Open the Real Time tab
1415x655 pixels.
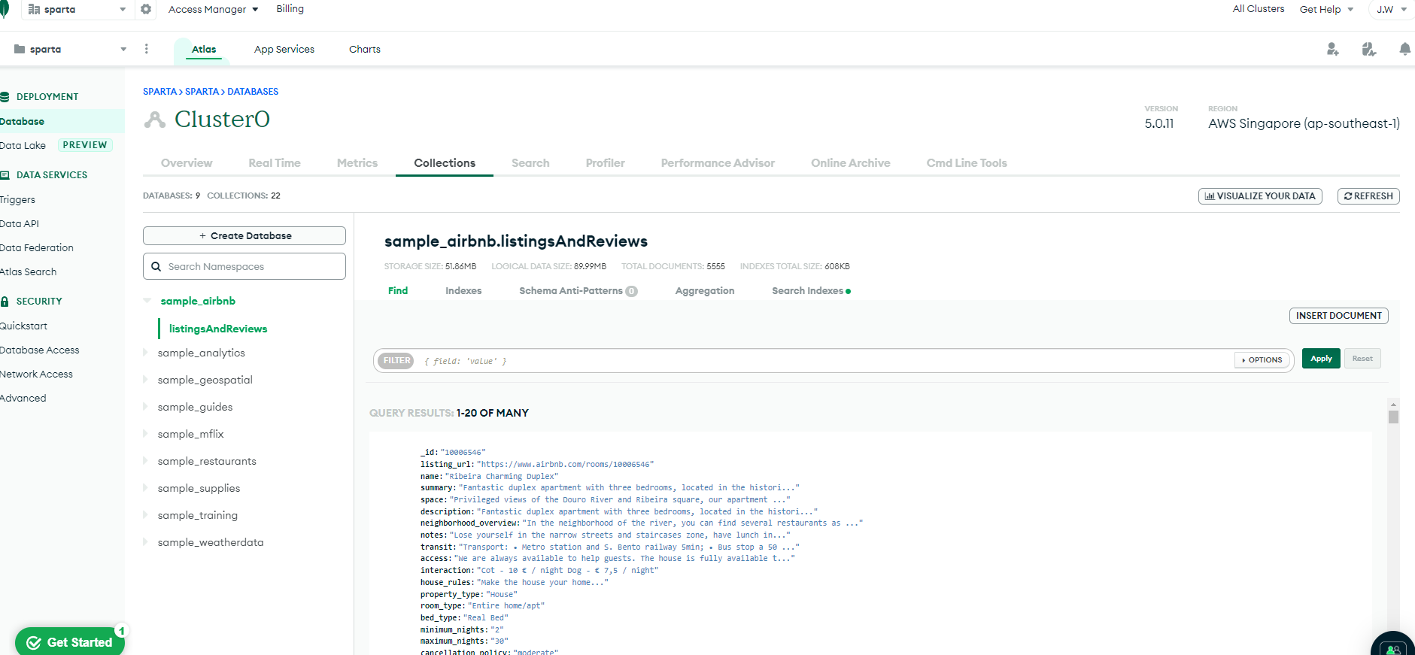tap(275, 163)
